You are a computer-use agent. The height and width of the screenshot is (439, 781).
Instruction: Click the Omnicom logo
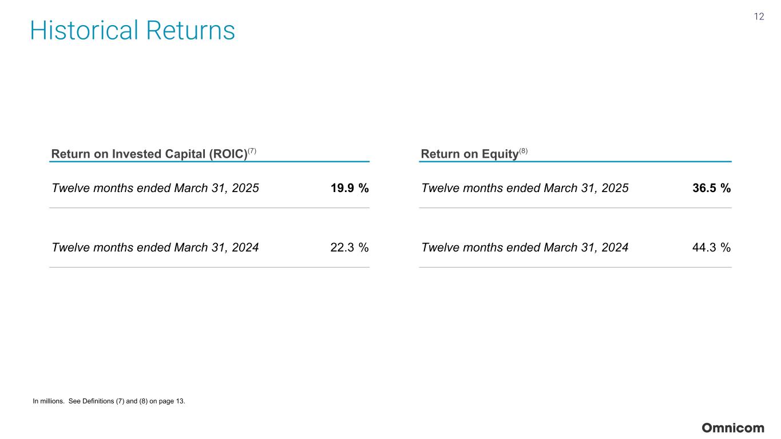pyautogui.click(x=732, y=428)
